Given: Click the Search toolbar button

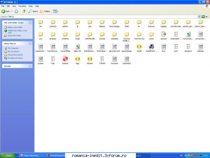Looking at the screenshot, I should (33, 11).
